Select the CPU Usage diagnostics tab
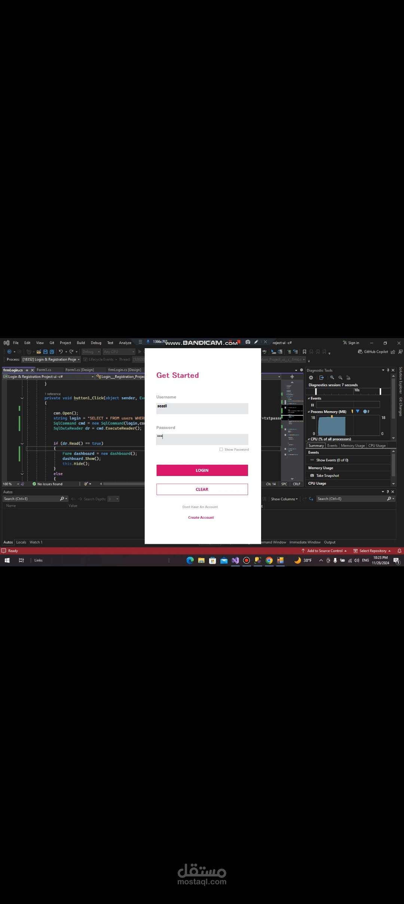The height and width of the screenshot is (904, 404). click(377, 446)
